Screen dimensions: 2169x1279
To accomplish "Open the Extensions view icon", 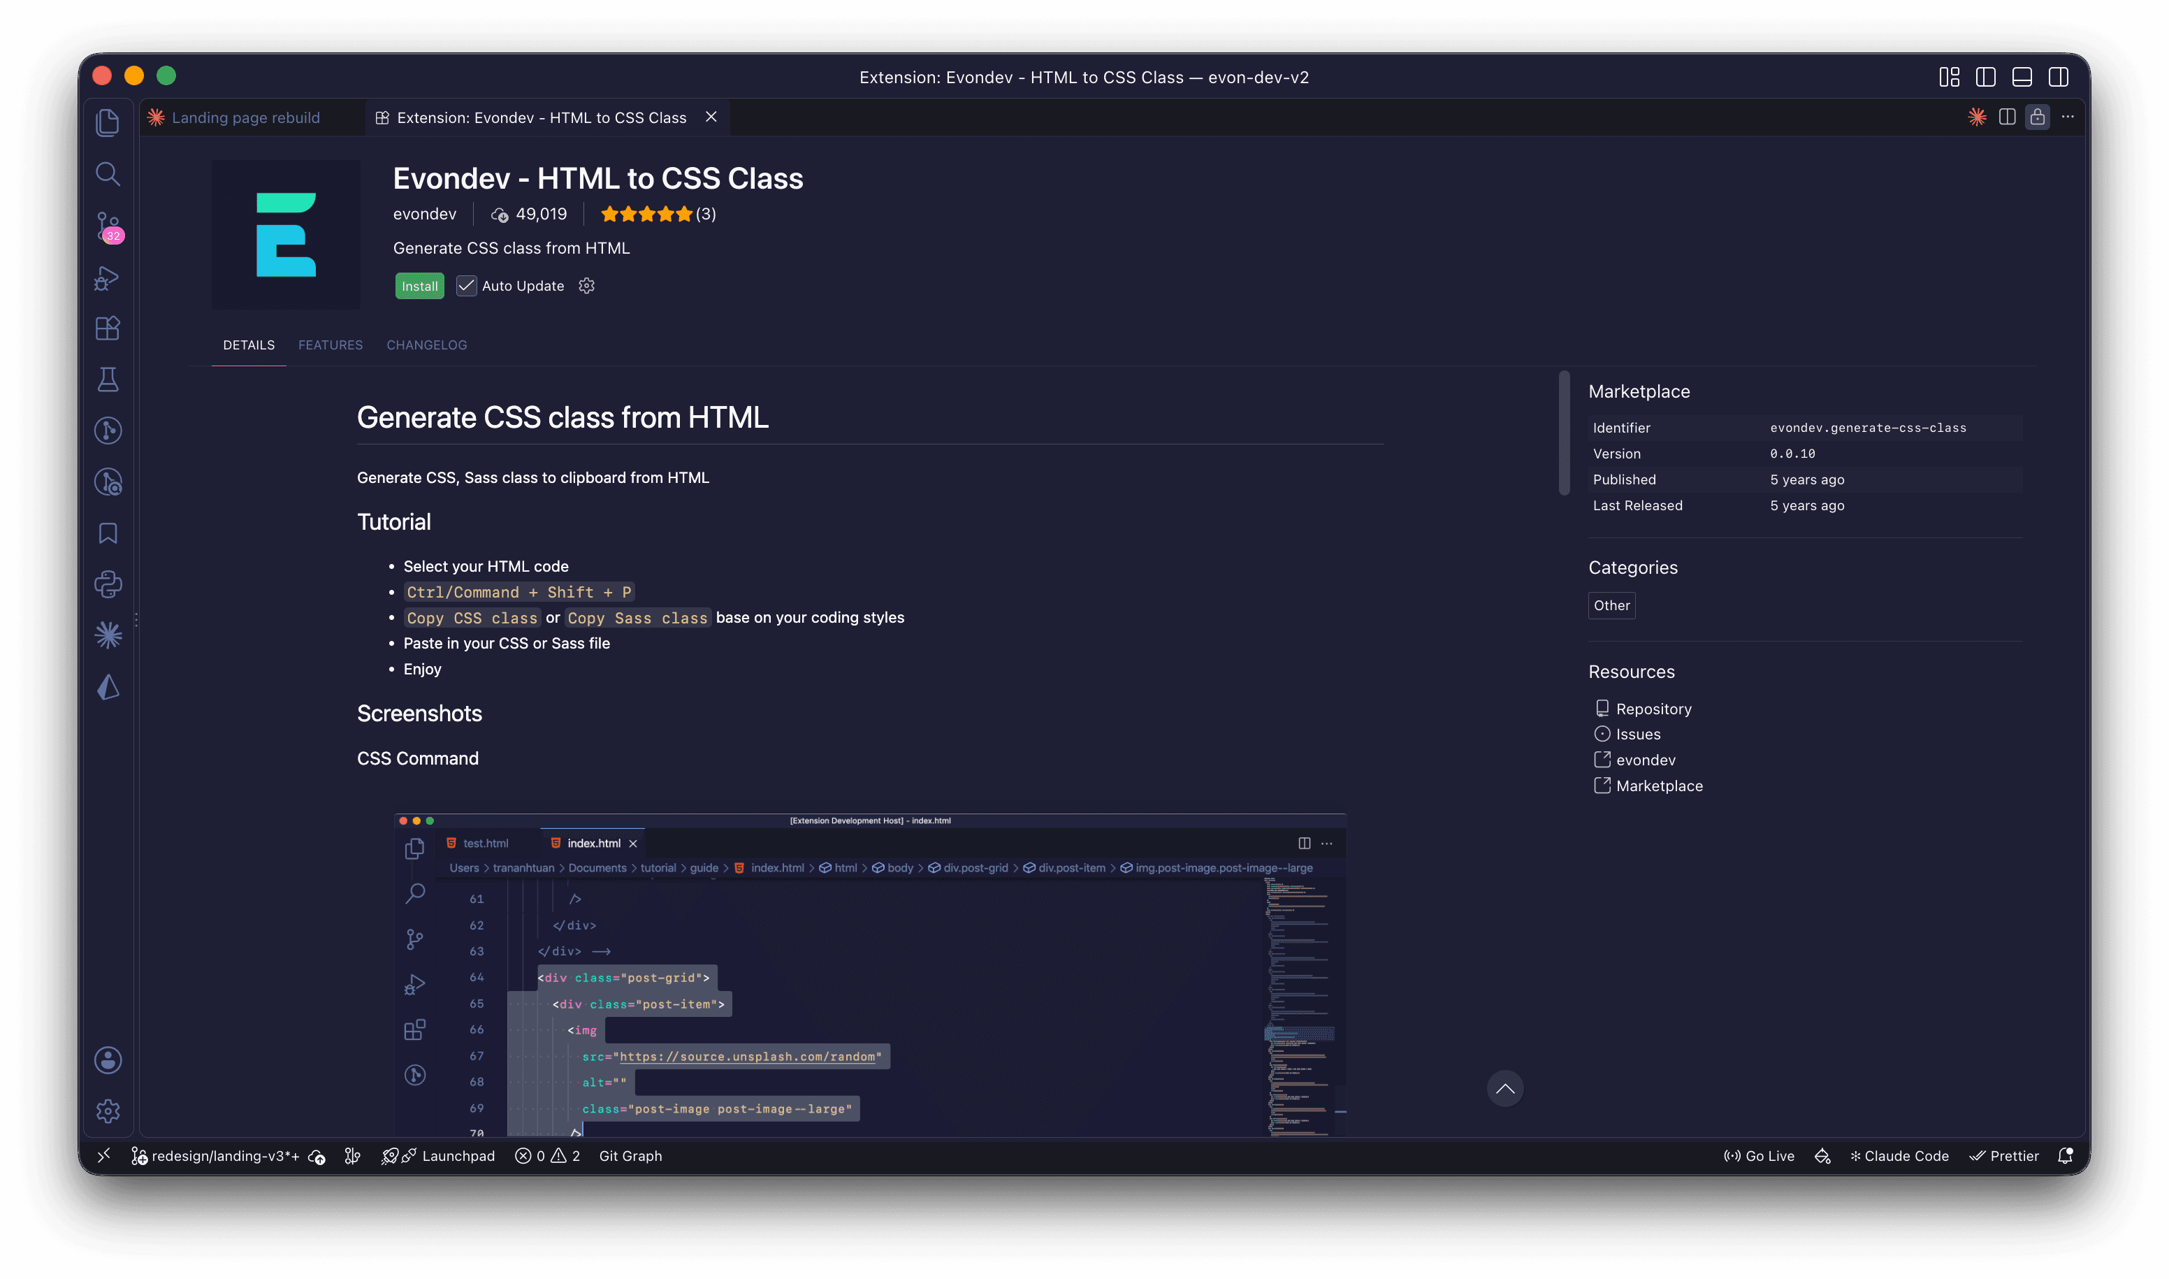I will (108, 328).
